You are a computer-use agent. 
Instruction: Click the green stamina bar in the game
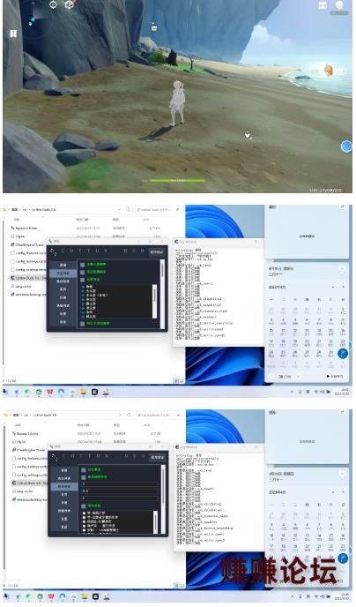[x=177, y=180]
